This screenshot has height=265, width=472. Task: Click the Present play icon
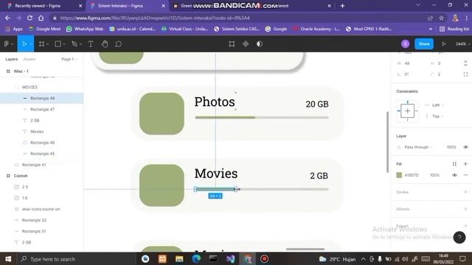444,44
